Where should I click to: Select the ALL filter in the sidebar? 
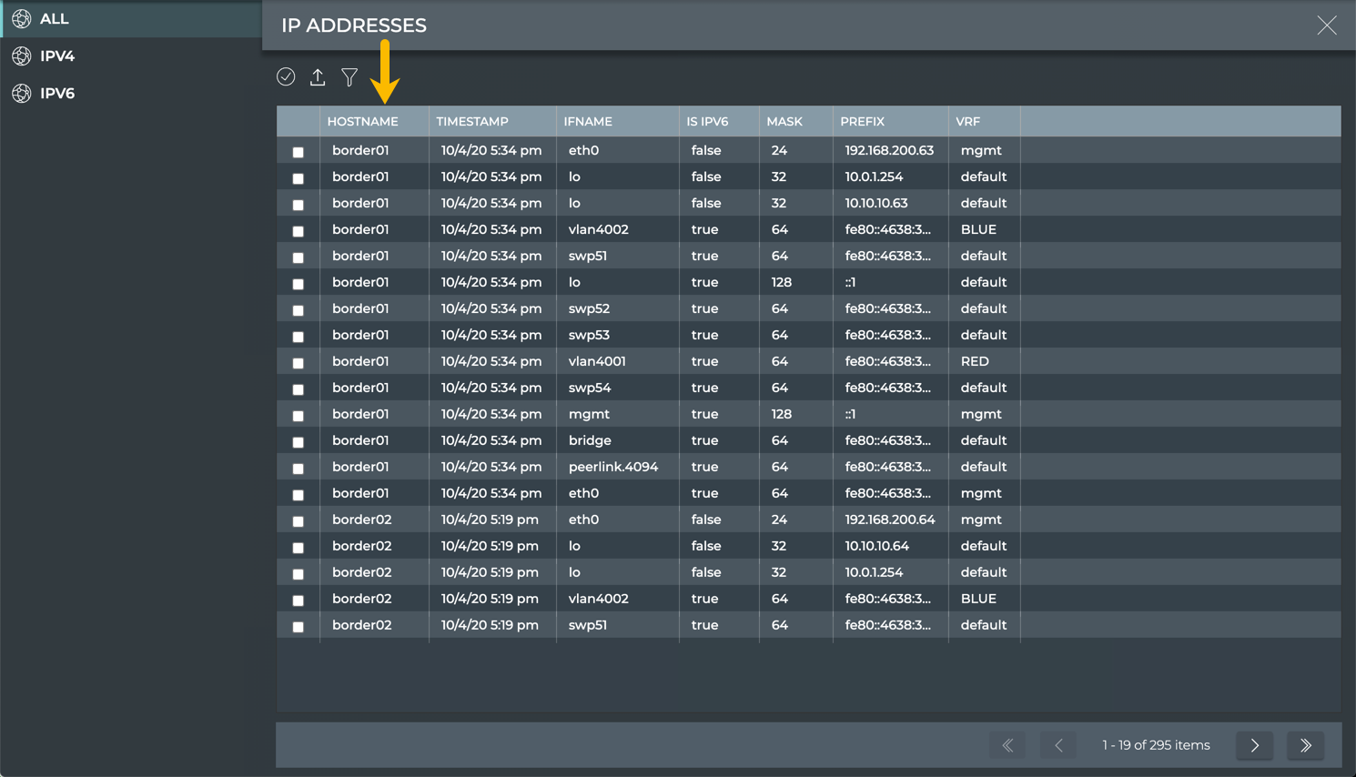click(x=54, y=18)
